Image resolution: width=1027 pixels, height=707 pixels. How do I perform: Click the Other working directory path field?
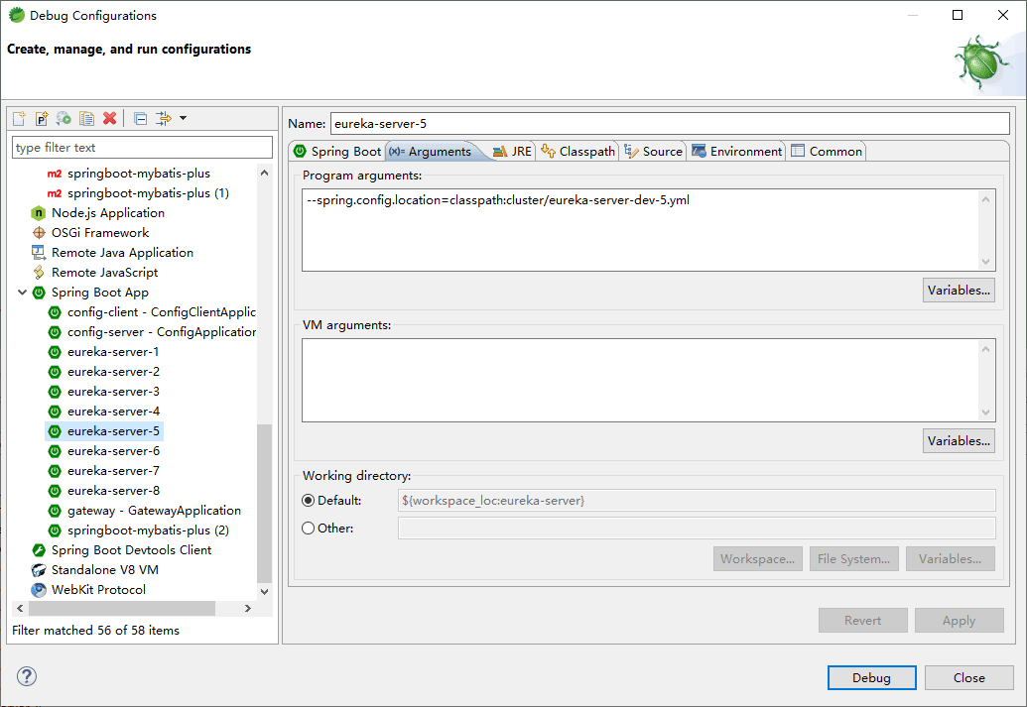click(697, 529)
